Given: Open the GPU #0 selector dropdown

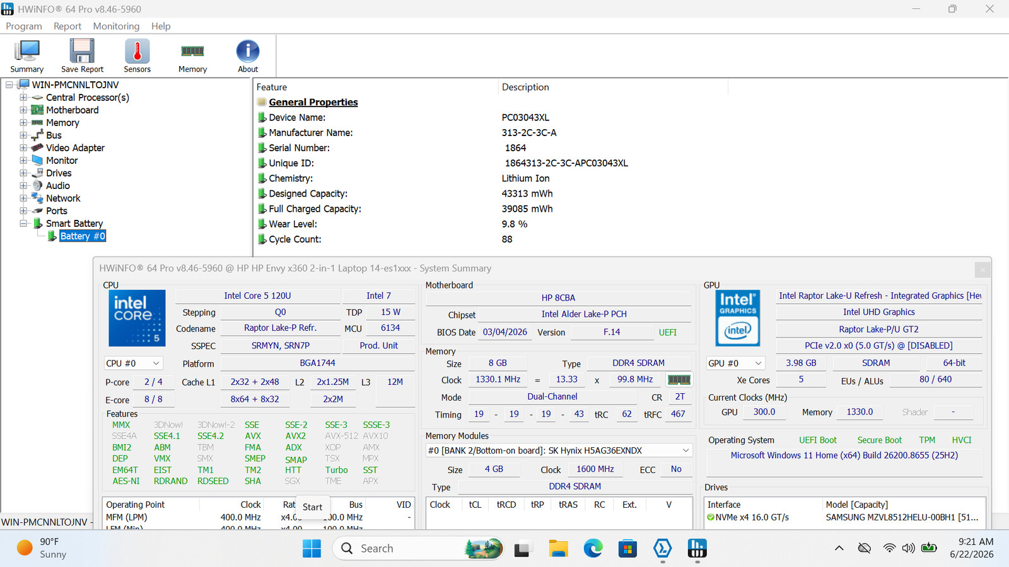Looking at the screenshot, I should point(736,364).
